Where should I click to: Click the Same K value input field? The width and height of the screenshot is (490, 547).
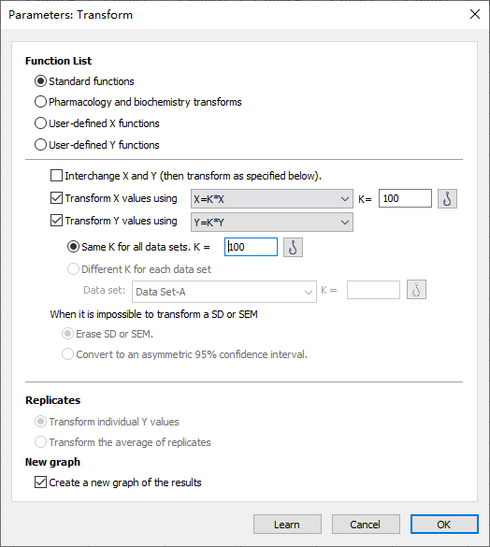tap(251, 247)
